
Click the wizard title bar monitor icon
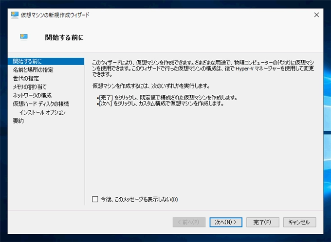(15, 15)
